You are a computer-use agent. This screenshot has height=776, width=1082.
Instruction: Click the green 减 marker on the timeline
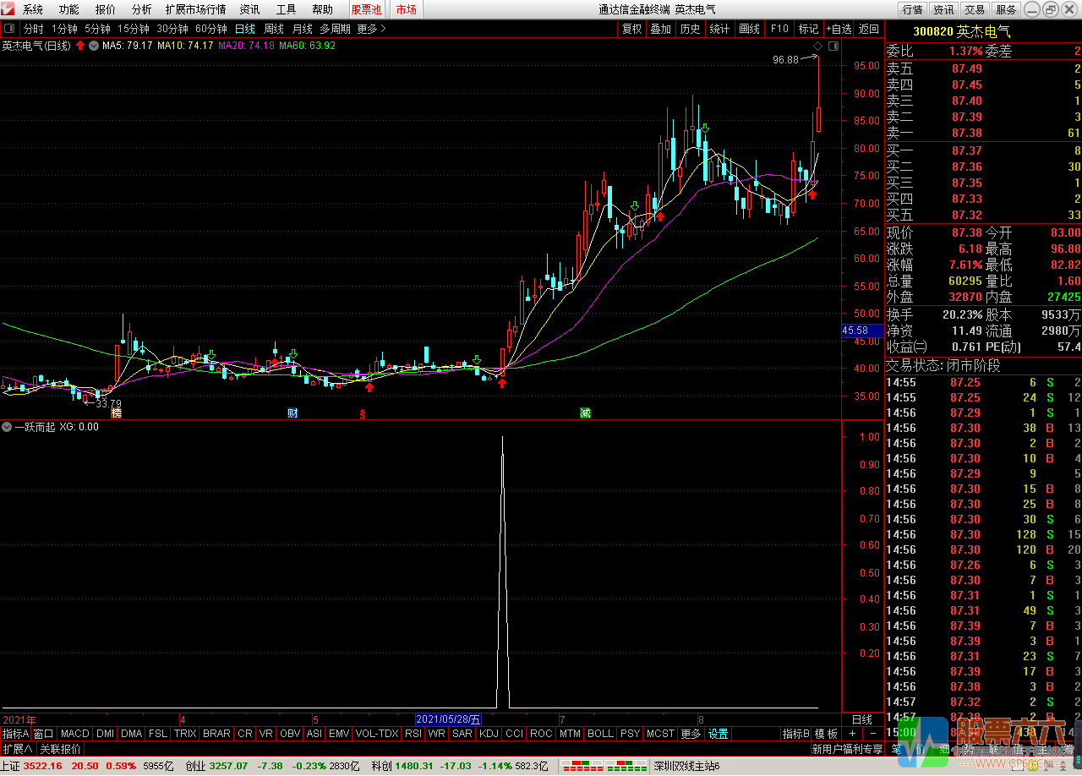pyautogui.click(x=585, y=413)
